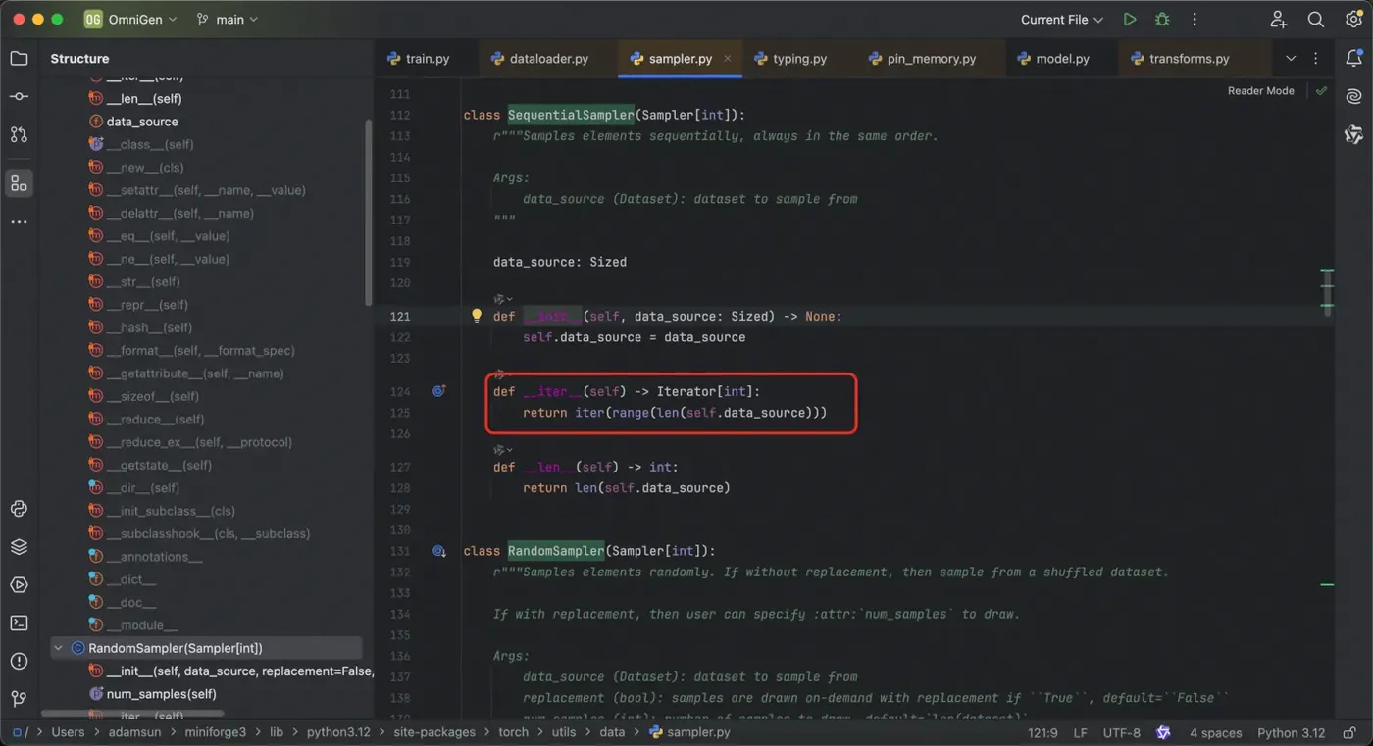
Task: Collapse RandomSampler node in Structure
Action: [58, 648]
